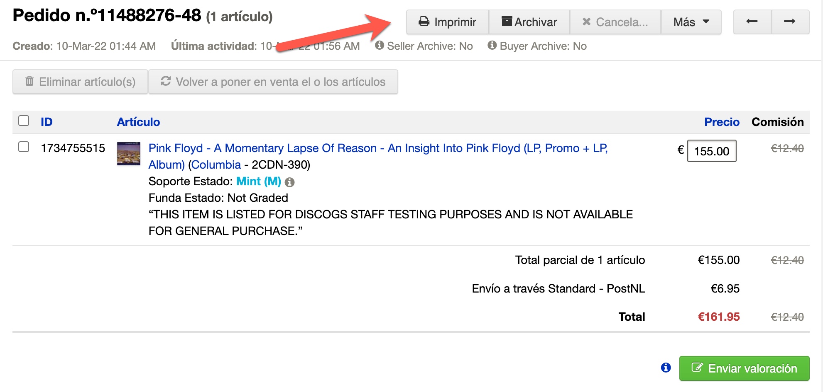Sort by the Precio column header

(722, 122)
